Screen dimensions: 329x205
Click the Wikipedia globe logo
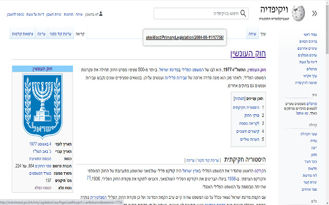click(299, 14)
